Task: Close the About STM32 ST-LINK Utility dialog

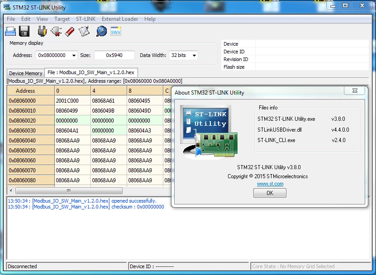Action: coord(355,90)
